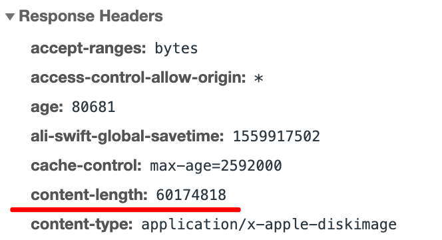Viewport: 442px width, 240px height.
Task: Select the number 2592000 in cache-control
Action: (251, 166)
